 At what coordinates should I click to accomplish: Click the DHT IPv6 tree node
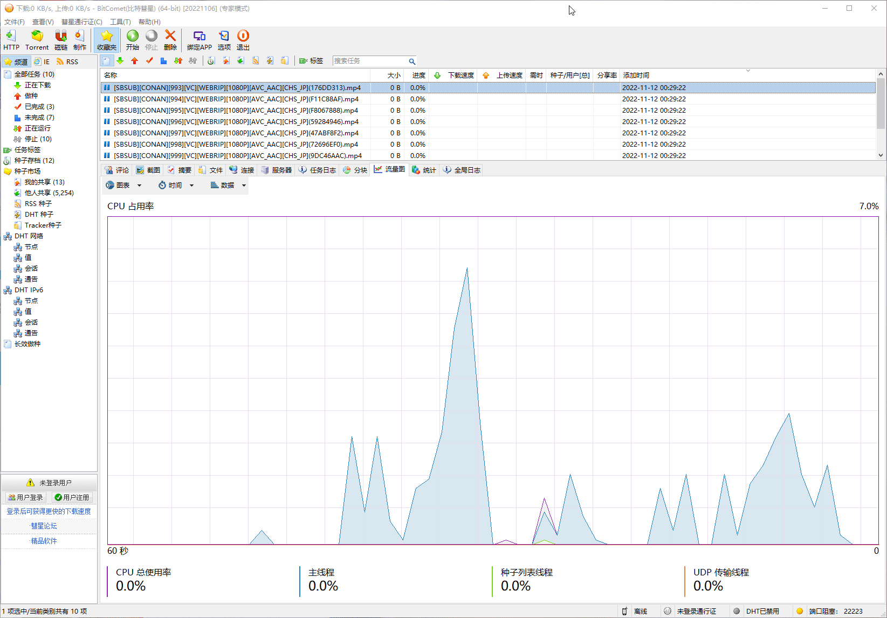click(x=29, y=290)
